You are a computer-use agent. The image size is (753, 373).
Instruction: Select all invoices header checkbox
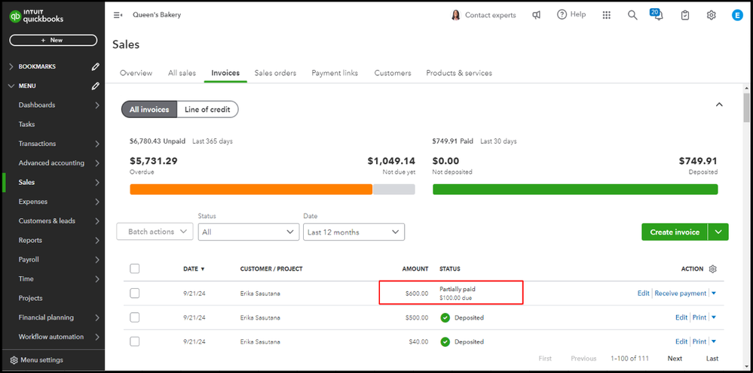[x=135, y=268]
